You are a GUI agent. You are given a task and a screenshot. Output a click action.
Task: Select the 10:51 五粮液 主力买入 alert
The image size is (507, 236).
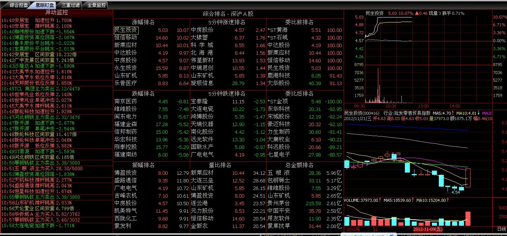(42, 168)
